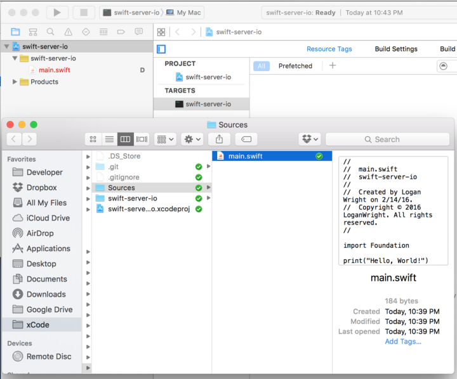
Task: Click the Add Tags link
Action: [x=403, y=342]
